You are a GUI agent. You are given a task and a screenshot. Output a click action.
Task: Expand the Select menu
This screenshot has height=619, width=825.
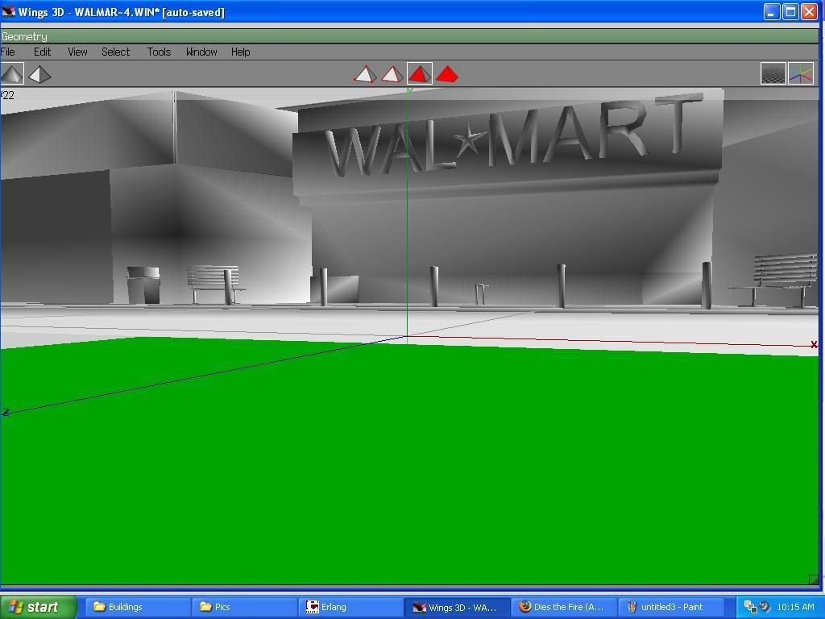pos(115,52)
